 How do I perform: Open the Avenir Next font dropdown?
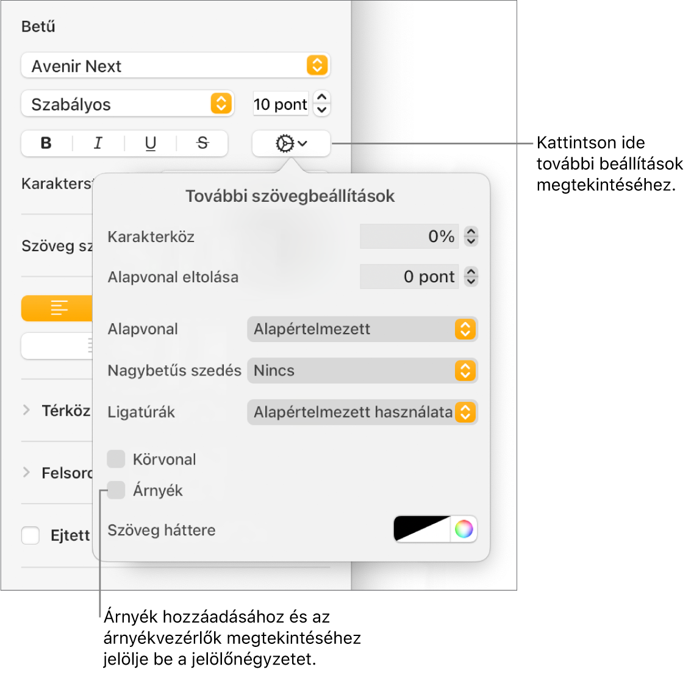tap(176, 66)
